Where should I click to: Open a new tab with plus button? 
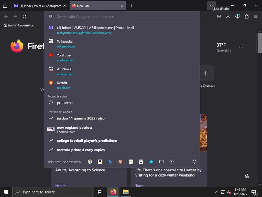click(132, 6)
